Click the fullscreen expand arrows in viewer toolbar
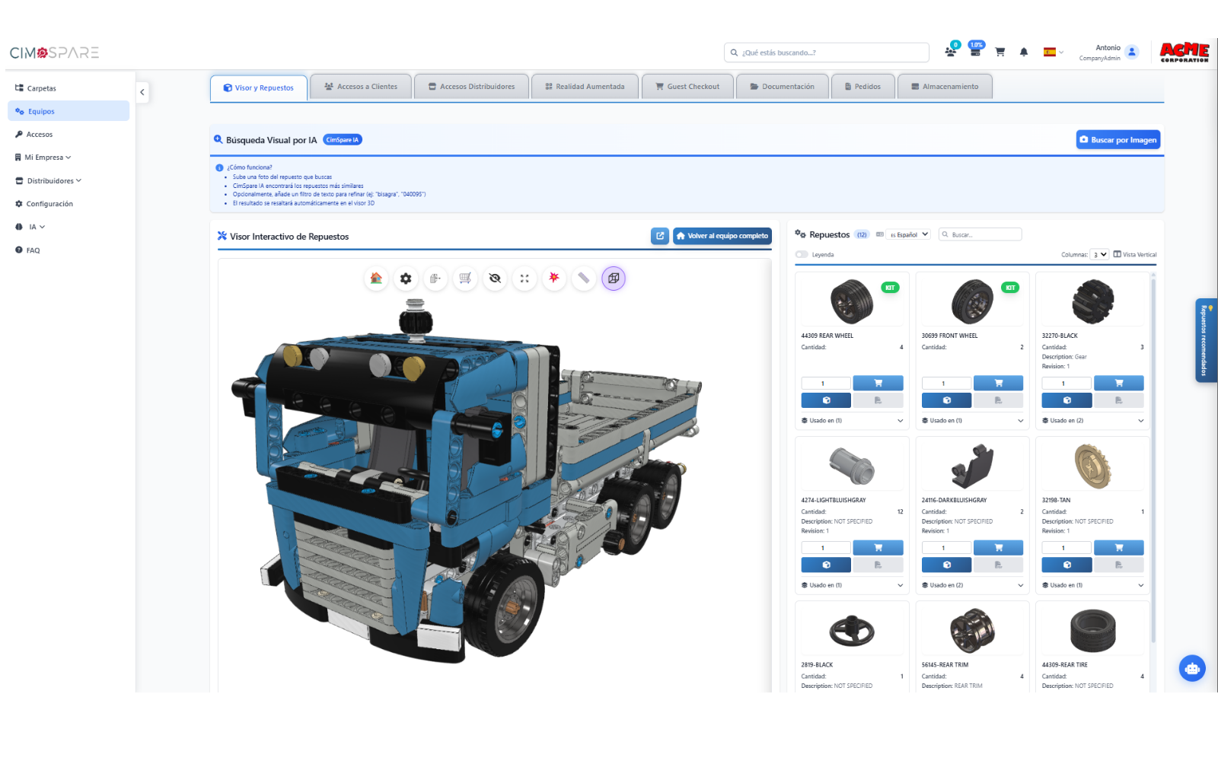 pos(525,279)
